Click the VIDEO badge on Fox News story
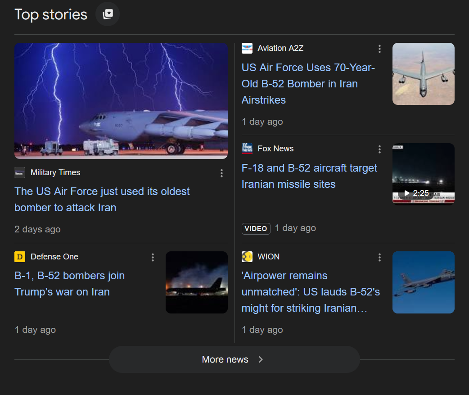 point(256,229)
